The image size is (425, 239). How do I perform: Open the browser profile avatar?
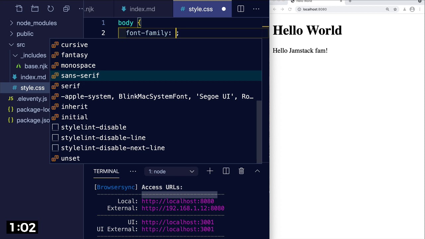(412, 9)
